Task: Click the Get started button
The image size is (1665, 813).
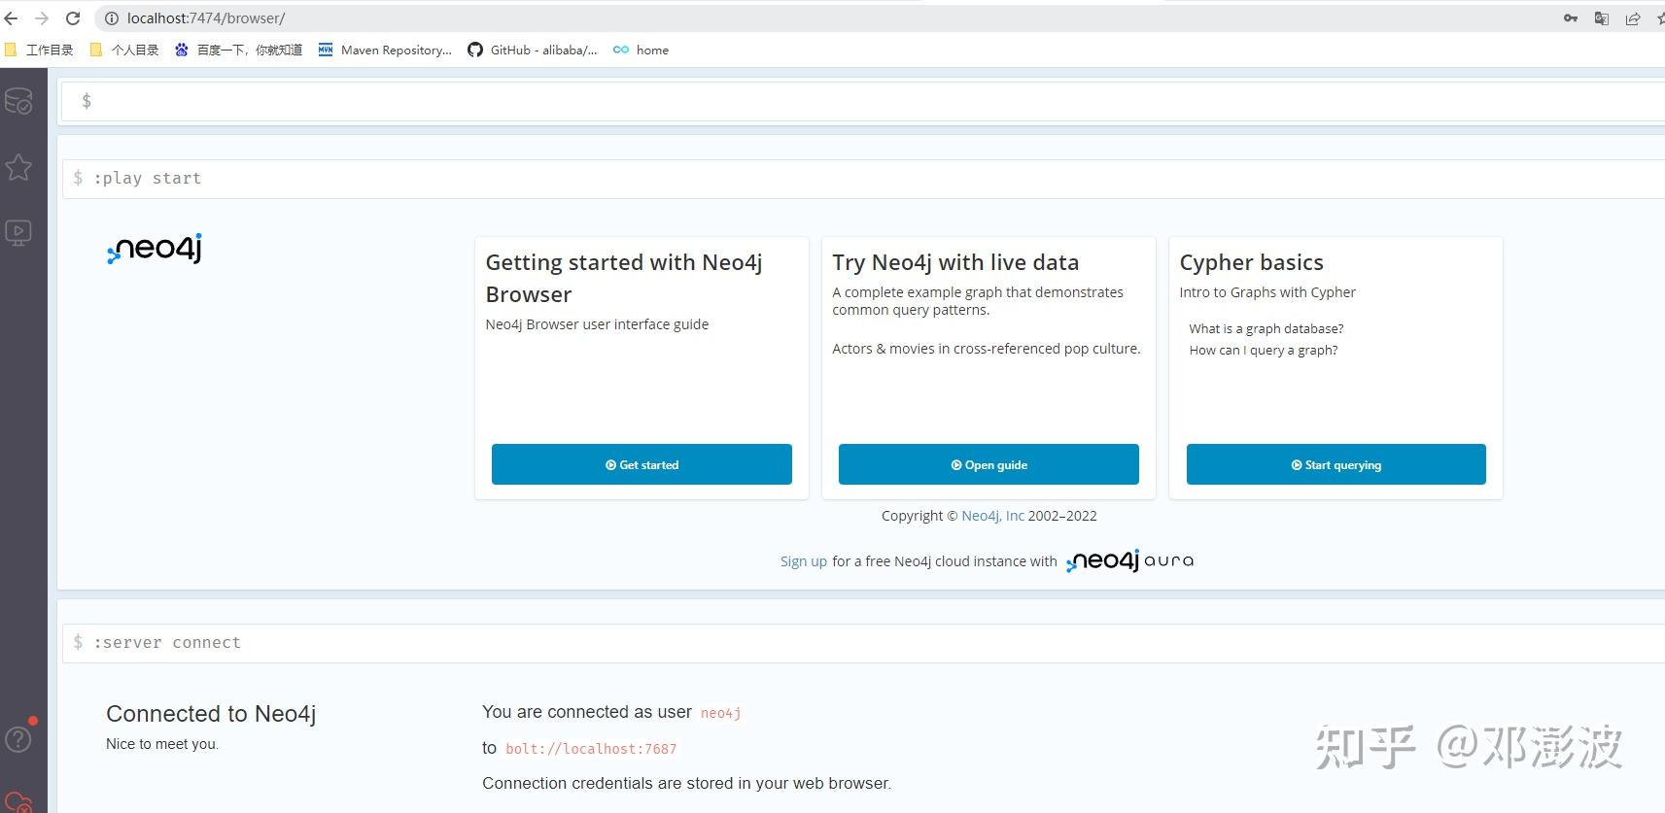Action: (642, 464)
